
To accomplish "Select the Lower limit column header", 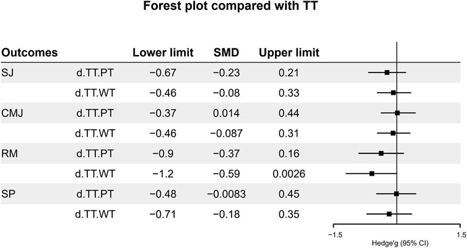I will click(164, 53).
